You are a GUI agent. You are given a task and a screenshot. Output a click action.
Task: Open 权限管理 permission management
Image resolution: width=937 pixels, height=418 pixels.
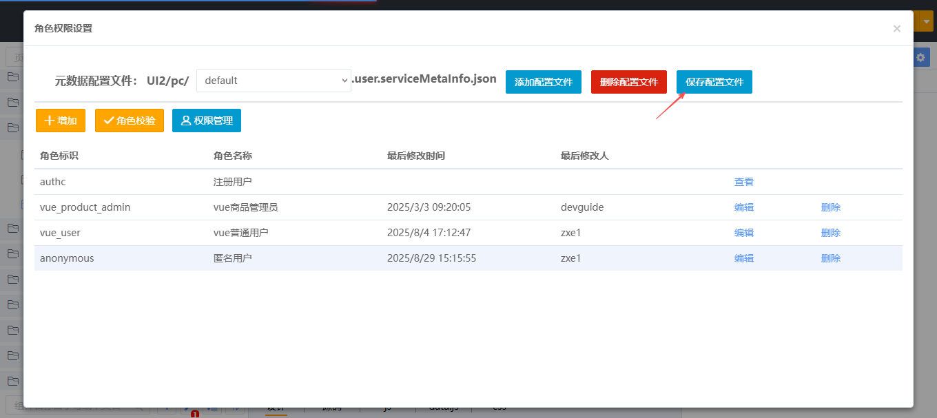[x=206, y=121]
